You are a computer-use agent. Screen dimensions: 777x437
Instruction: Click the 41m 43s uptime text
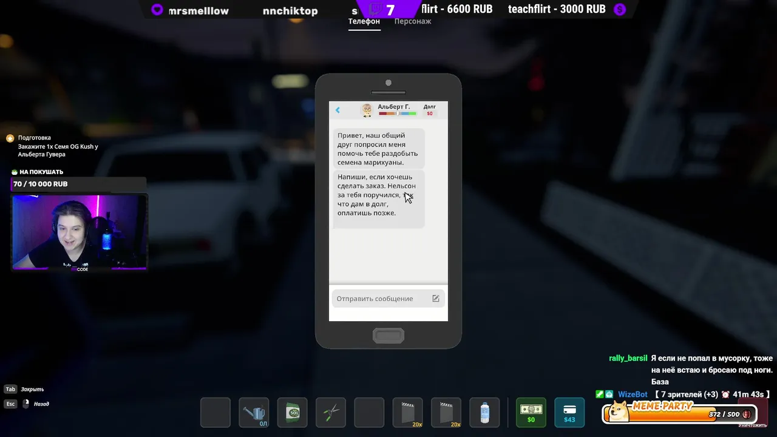pyautogui.click(x=750, y=395)
